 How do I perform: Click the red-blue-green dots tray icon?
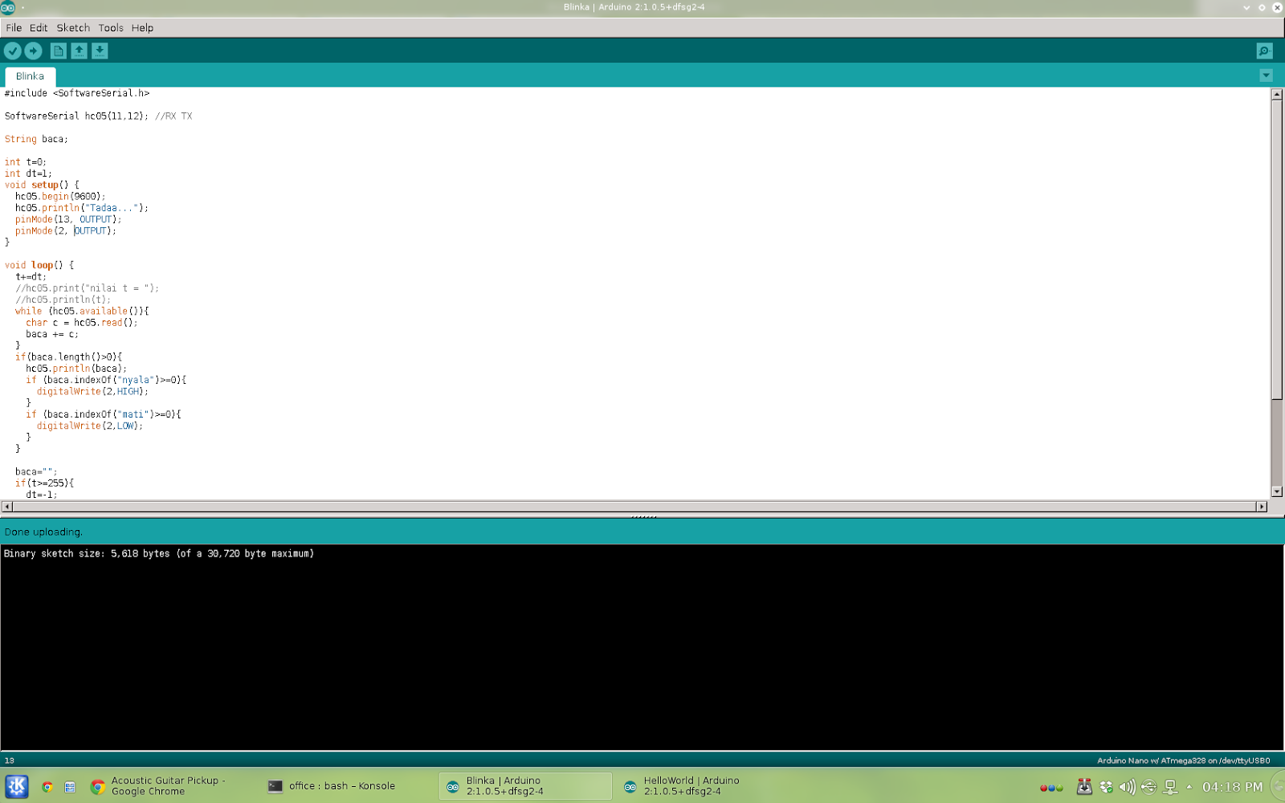[1051, 788]
